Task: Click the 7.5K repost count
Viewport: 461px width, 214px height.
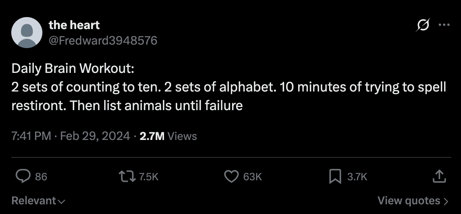Action: 148,177
